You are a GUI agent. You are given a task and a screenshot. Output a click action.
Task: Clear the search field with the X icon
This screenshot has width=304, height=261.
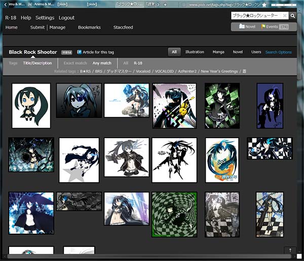285,16
